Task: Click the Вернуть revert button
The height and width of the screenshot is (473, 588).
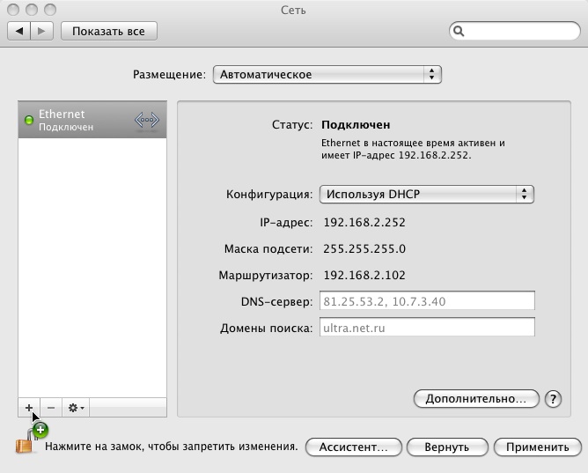Action: pyautogui.click(x=446, y=447)
